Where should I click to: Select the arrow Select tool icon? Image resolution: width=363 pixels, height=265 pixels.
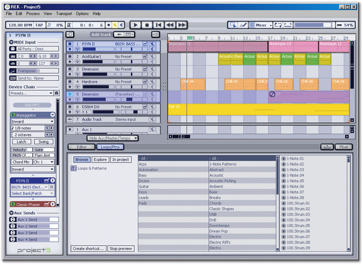[233, 25]
